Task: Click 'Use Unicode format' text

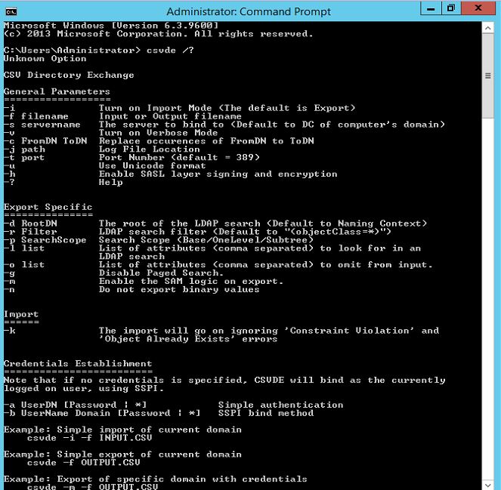Action: [x=152, y=166]
